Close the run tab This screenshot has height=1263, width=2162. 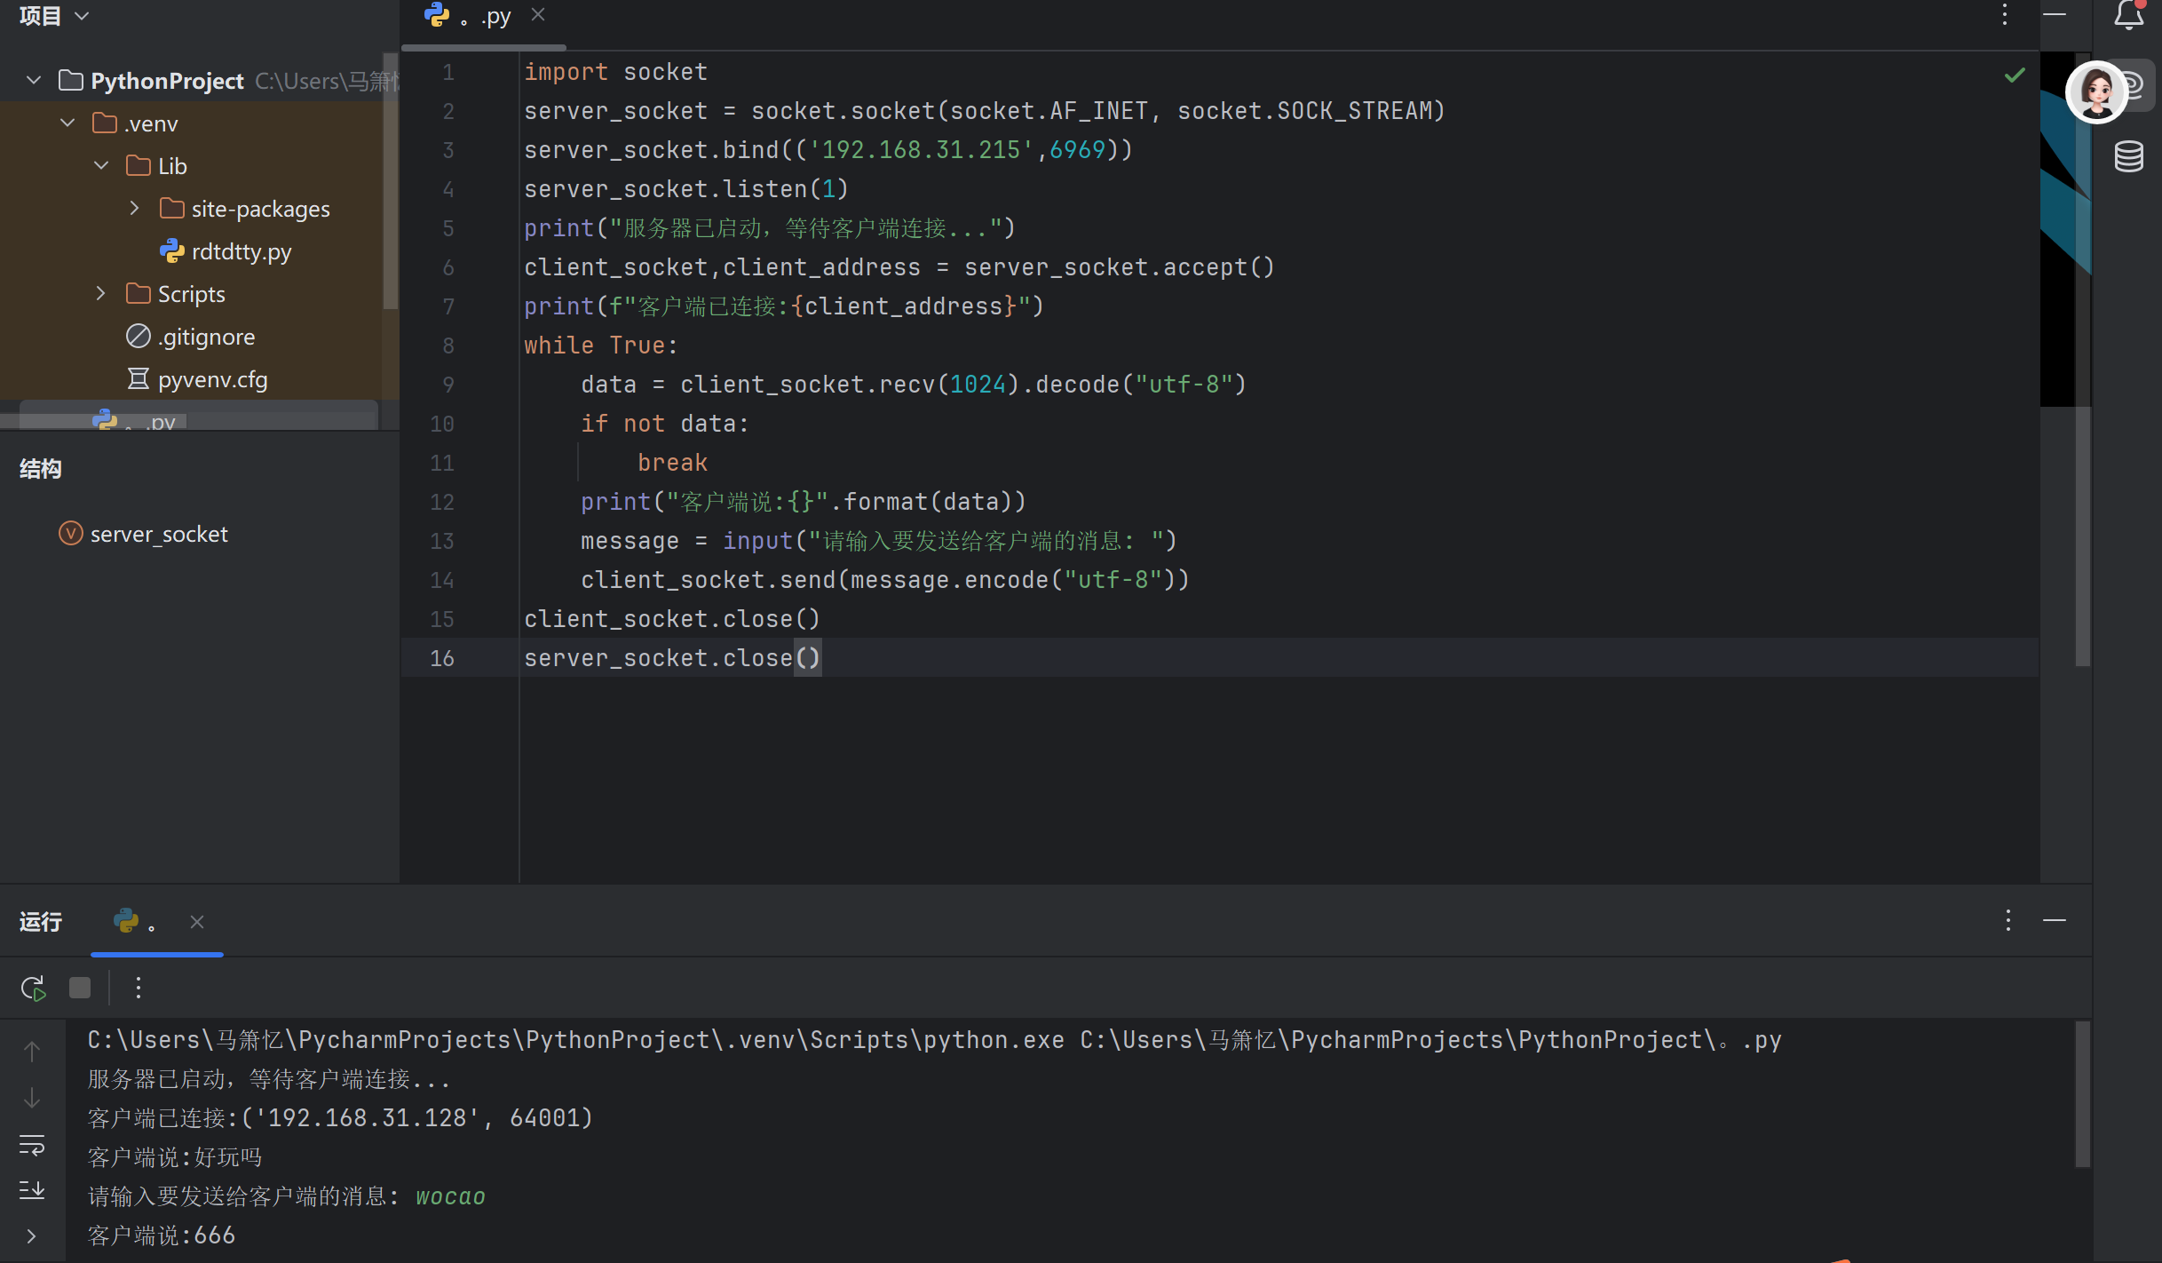(x=197, y=922)
